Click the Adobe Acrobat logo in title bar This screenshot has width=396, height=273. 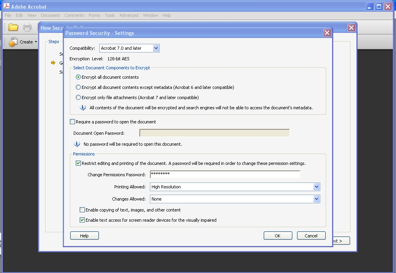click(7, 6)
